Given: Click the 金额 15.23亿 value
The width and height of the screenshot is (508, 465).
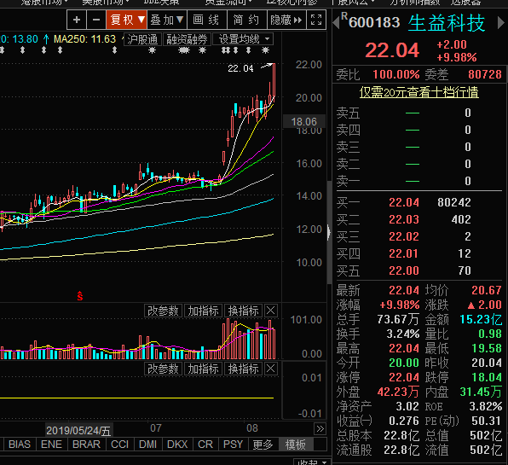Looking at the screenshot, I should point(481,319).
